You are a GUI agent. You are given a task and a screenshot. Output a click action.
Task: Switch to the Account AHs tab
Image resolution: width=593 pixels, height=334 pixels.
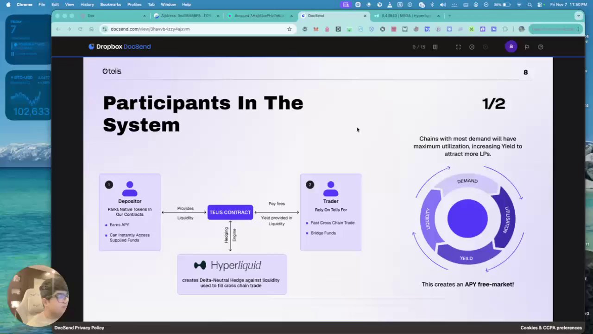tap(259, 16)
